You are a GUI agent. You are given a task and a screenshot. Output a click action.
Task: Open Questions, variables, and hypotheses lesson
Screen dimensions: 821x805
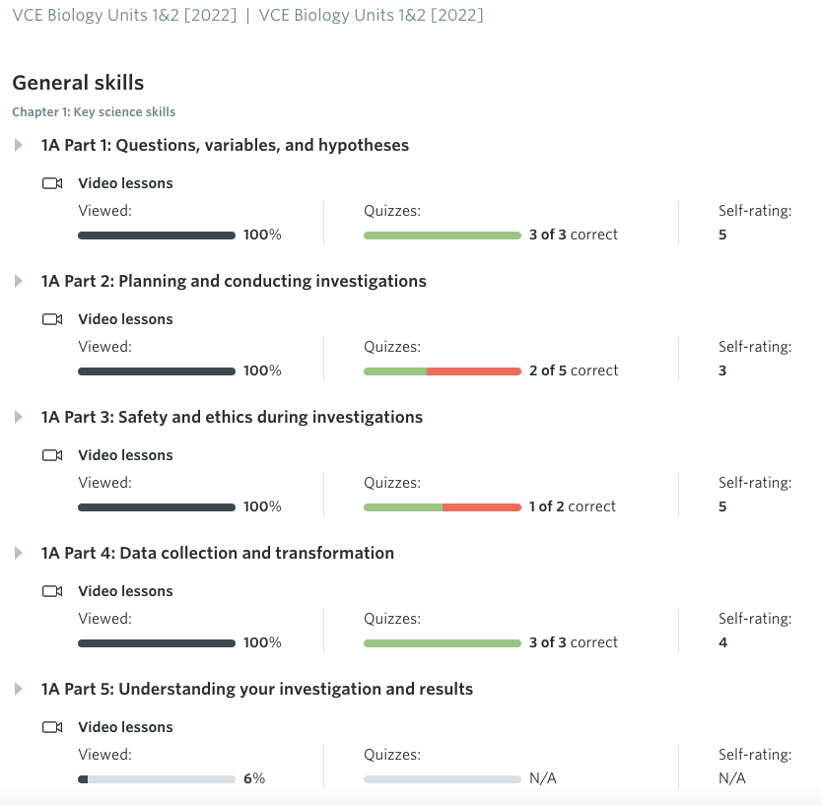225,146
